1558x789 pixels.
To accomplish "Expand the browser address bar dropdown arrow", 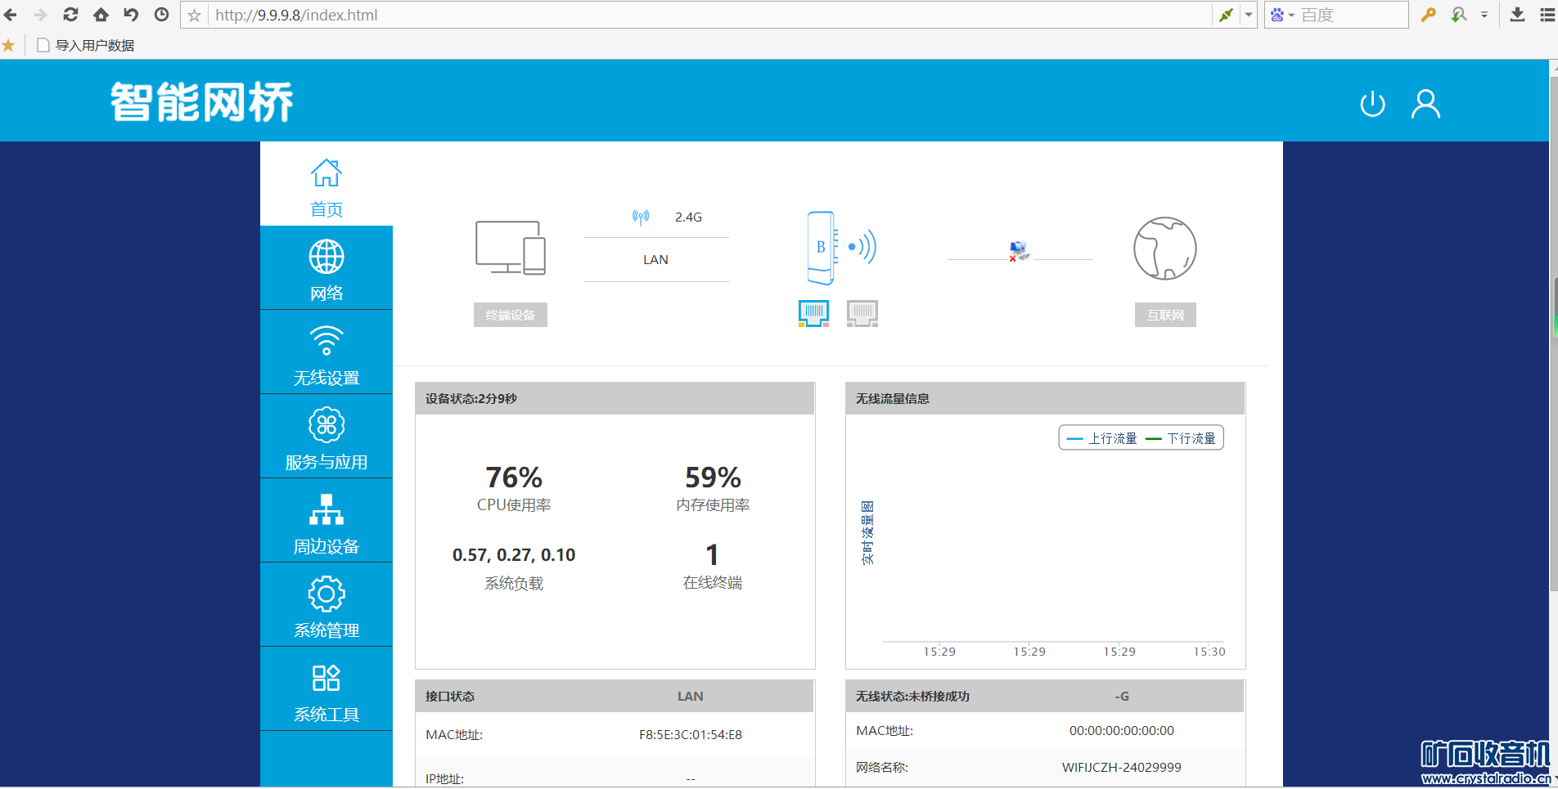I will point(1249,15).
